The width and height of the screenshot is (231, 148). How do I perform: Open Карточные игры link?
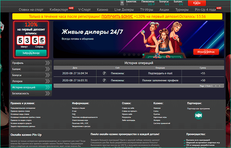click(x=160, y=117)
